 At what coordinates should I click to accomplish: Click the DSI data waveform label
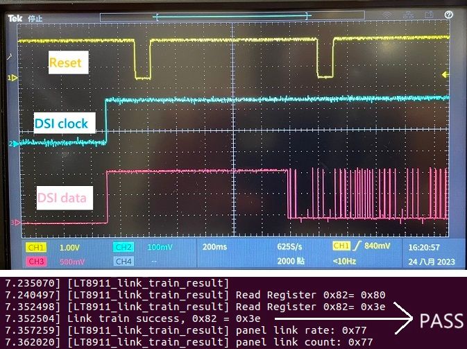tap(65, 198)
